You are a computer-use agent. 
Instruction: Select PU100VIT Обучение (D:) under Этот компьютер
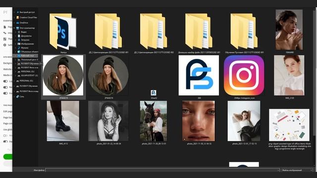[32, 64]
